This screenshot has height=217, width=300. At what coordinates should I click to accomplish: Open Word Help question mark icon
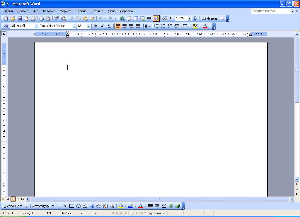pos(195,18)
